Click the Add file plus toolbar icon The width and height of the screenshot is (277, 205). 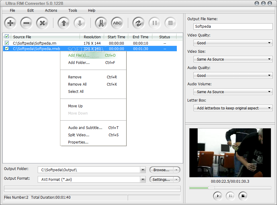(x=11, y=23)
